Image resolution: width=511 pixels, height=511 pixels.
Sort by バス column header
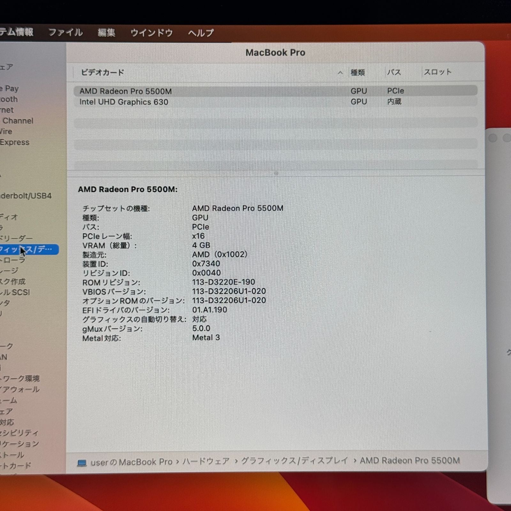coord(394,72)
